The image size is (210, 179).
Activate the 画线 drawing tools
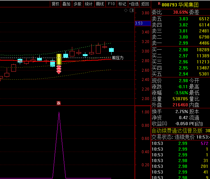point(100,4)
